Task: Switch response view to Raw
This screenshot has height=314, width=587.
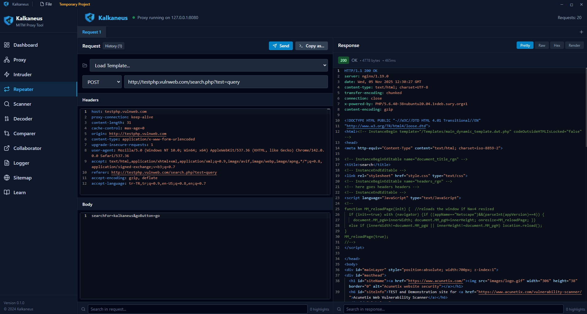Action: click(542, 45)
